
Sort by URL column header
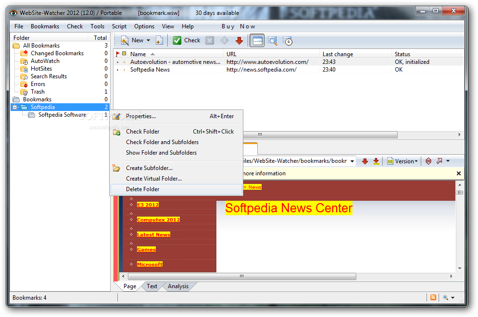[x=272, y=54]
